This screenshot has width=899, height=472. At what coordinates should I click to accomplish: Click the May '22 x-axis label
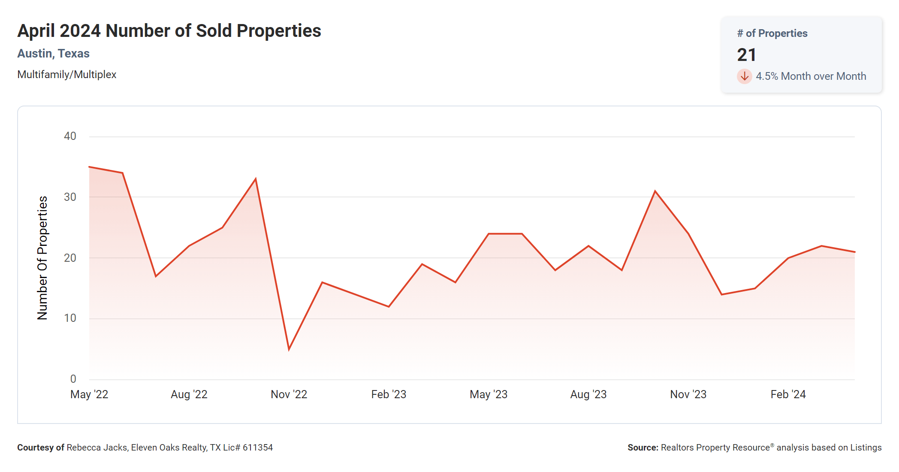pyautogui.click(x=89, y=394)
